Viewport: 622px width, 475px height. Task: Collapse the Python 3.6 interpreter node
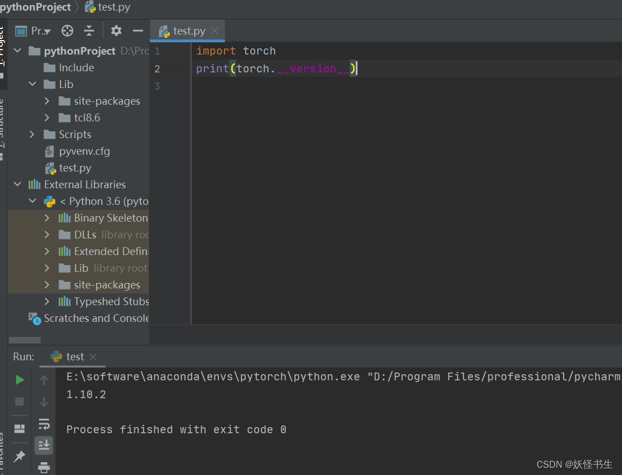coord(32,201)
